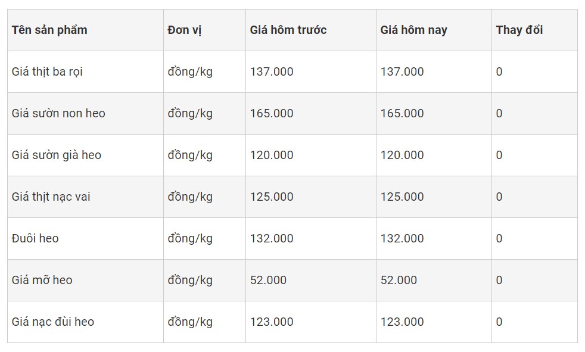Select the 165.000 price under 'Giá hôm nay'
This screenshot has height=352, width=585.
pyautogui.click(x=402, y=114)
